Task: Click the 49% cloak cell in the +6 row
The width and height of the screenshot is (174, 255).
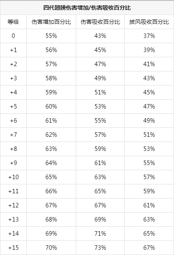Action: (x=149, y=121)
